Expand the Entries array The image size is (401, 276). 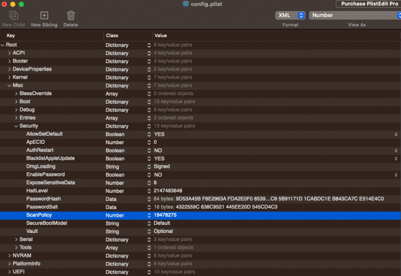[17, 118]
